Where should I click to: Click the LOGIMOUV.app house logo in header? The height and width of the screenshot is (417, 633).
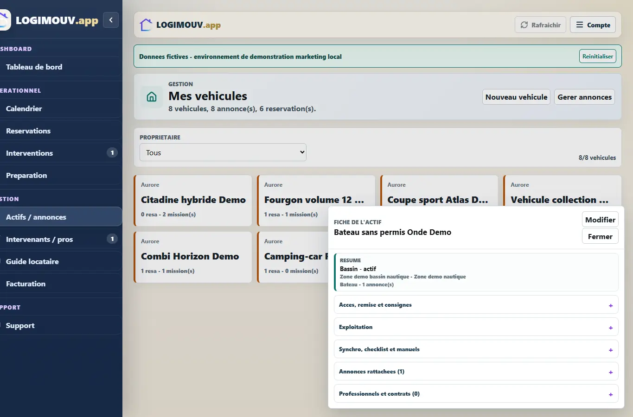146,25
